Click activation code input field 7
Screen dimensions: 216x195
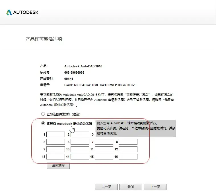tap(104, 142)
